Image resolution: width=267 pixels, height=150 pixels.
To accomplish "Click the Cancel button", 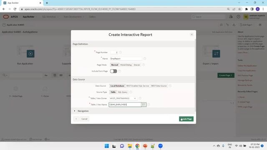I will click(84, 119).
